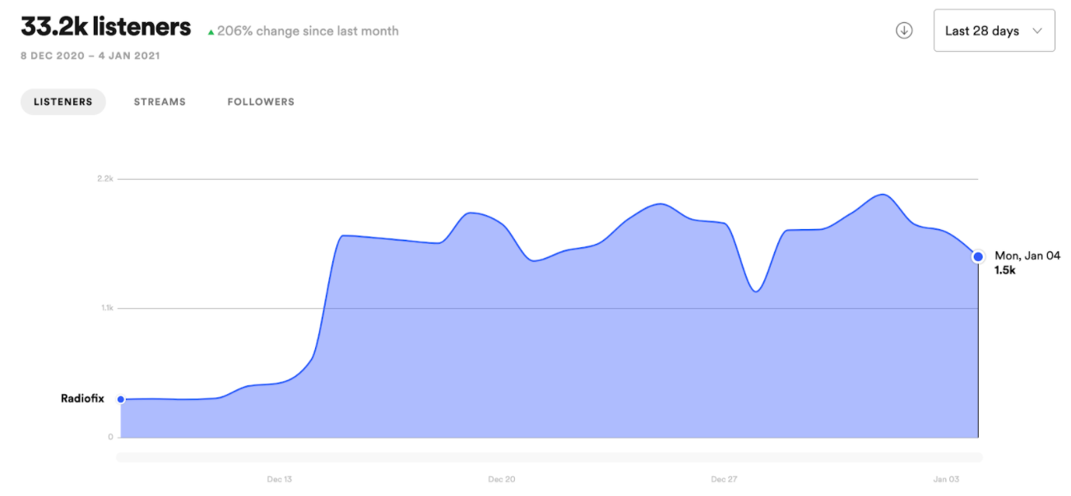Click the Jan 03 axis label

pos(946,479)
